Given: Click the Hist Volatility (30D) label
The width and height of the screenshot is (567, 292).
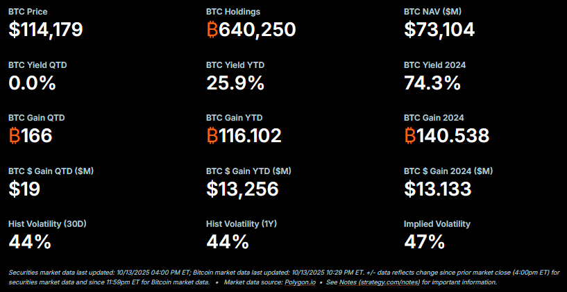Looking at the screenshot, I should 46,224.
